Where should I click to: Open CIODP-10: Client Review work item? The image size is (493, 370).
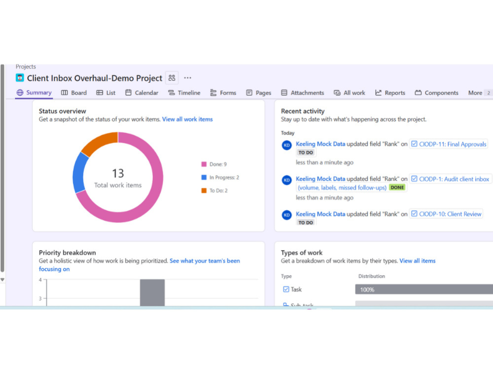(x=446, y=214)
